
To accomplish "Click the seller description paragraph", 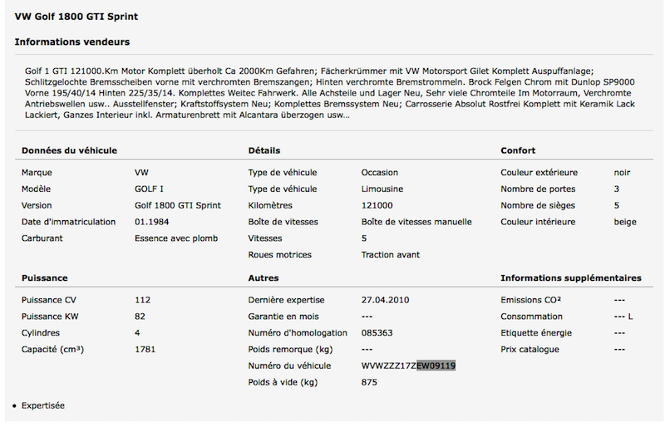I will tap(330, 93).
